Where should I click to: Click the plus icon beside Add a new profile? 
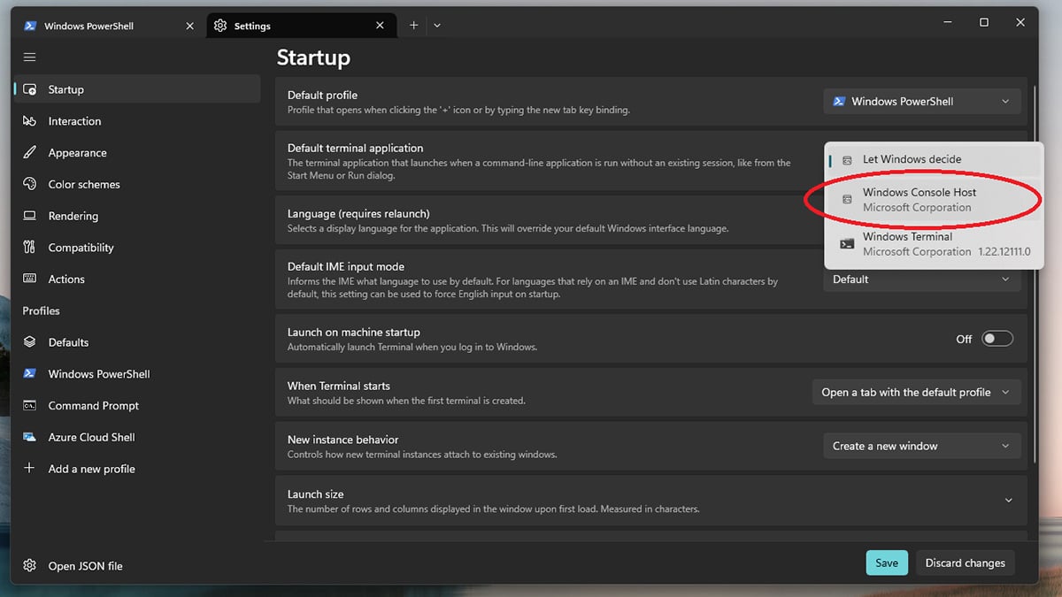point(30,468)
